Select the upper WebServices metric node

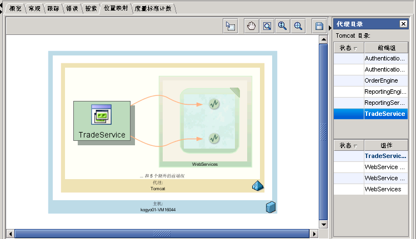click(214, 104)
